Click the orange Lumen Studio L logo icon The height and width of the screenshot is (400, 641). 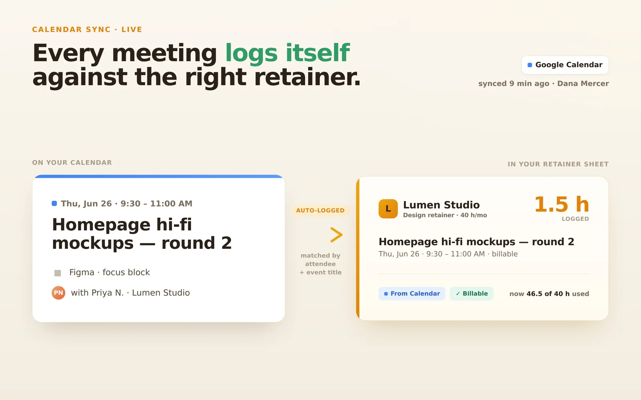(x=388, y=209)
